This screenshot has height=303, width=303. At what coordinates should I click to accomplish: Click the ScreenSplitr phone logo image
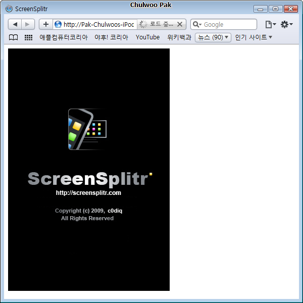click(87, 129)
